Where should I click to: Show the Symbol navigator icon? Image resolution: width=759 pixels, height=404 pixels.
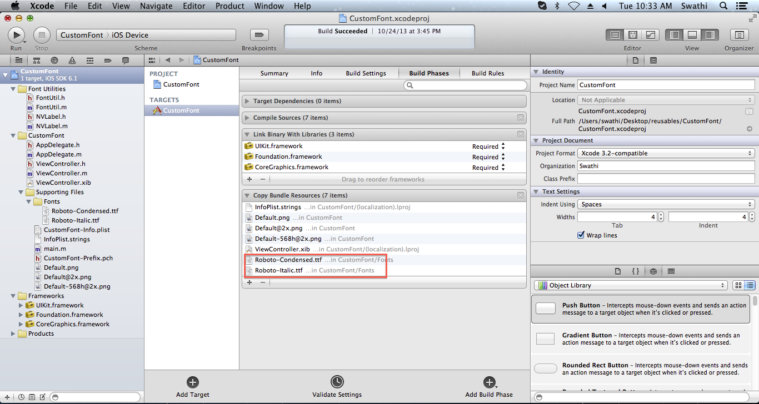tap(37, 60)
